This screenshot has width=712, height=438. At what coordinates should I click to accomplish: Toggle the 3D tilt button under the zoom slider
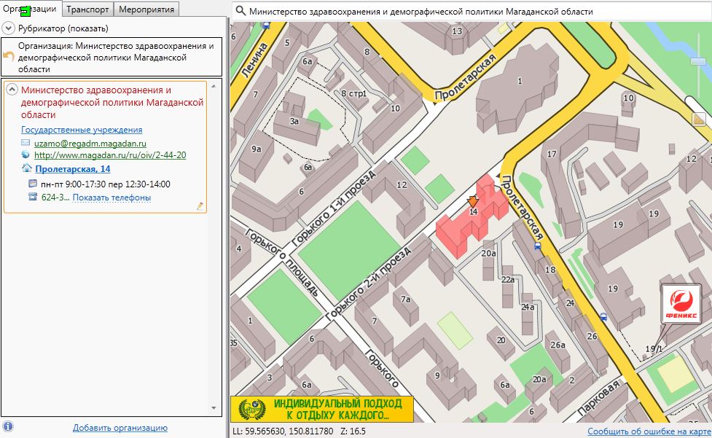pos(699,117)
